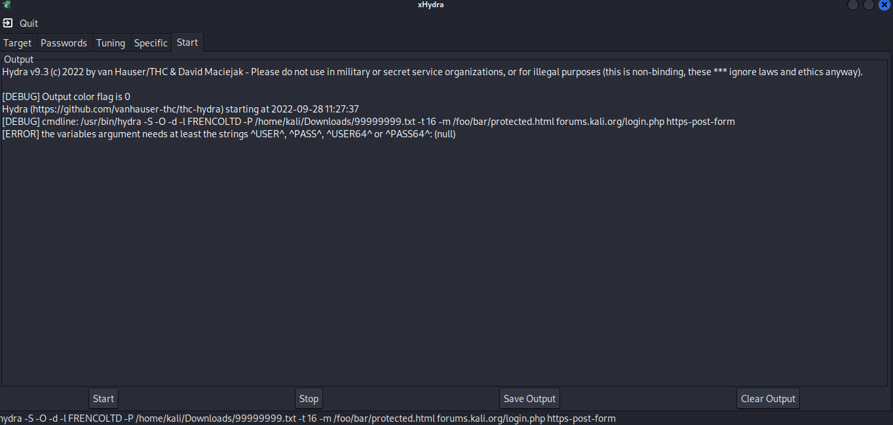Minimize the xHydra window

pos(853,5)
